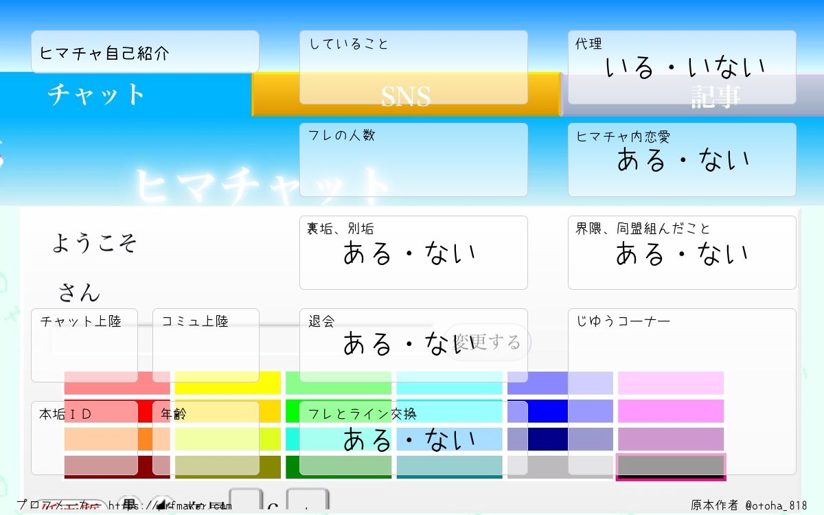Viewport: 824px width, 515px height.
Task: Select the pale pink swatch in the top row
Action: [x=671, y=383]
